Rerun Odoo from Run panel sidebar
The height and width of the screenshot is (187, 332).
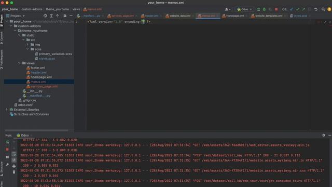(7, 142)
